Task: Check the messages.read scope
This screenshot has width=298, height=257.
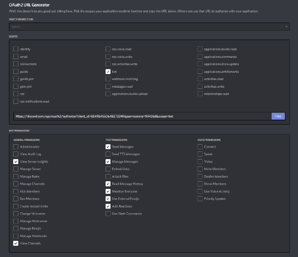Action: pos(108,86)
